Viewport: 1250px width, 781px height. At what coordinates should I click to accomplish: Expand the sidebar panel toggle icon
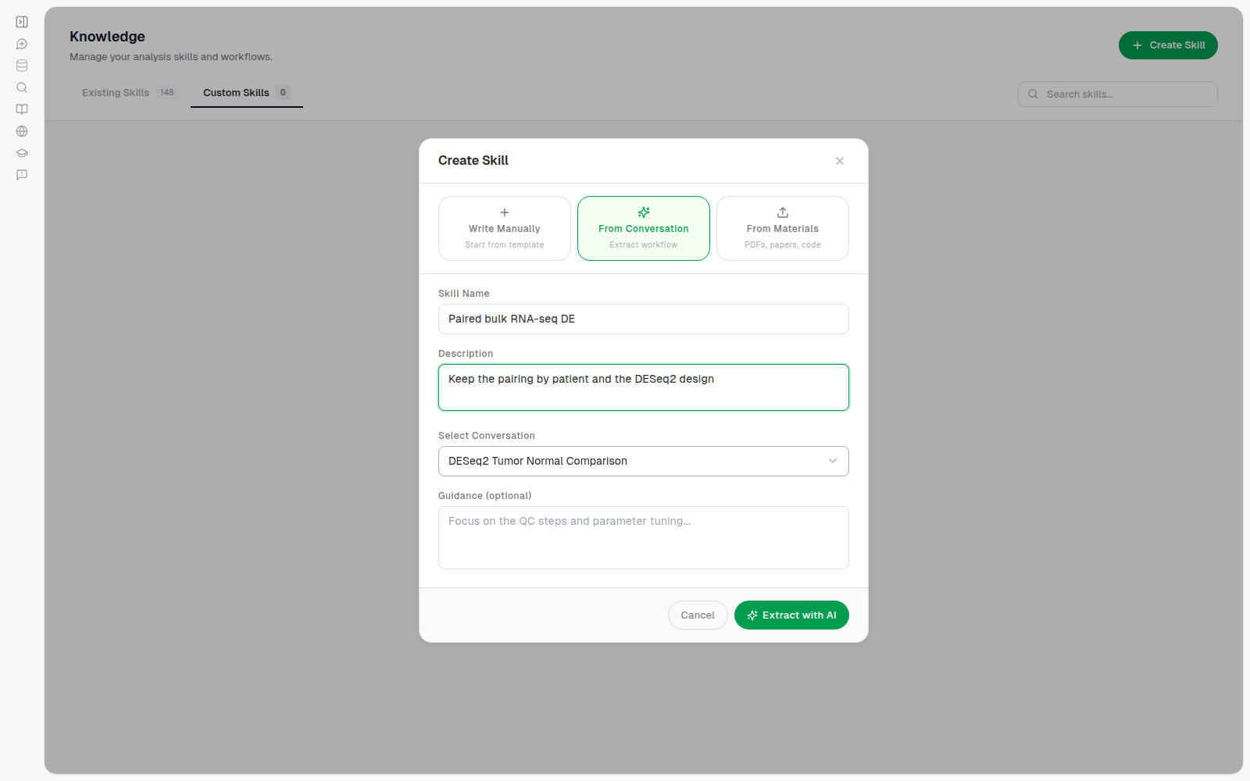click(x=22, y=22)
